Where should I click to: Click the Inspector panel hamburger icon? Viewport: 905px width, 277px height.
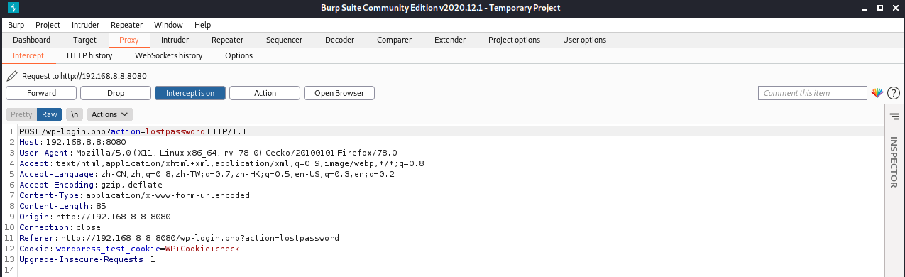coord(894,116)
